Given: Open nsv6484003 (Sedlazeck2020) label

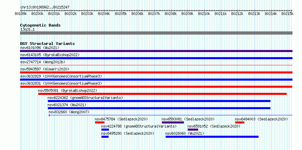Looking at the screenshot, I should (x=261, y=119).
